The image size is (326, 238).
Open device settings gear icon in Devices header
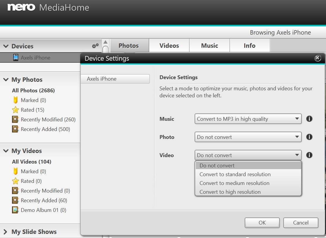pos(95,46)
